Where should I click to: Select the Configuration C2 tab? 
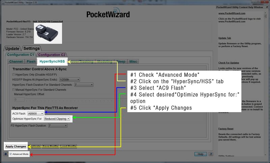point(52,55)
